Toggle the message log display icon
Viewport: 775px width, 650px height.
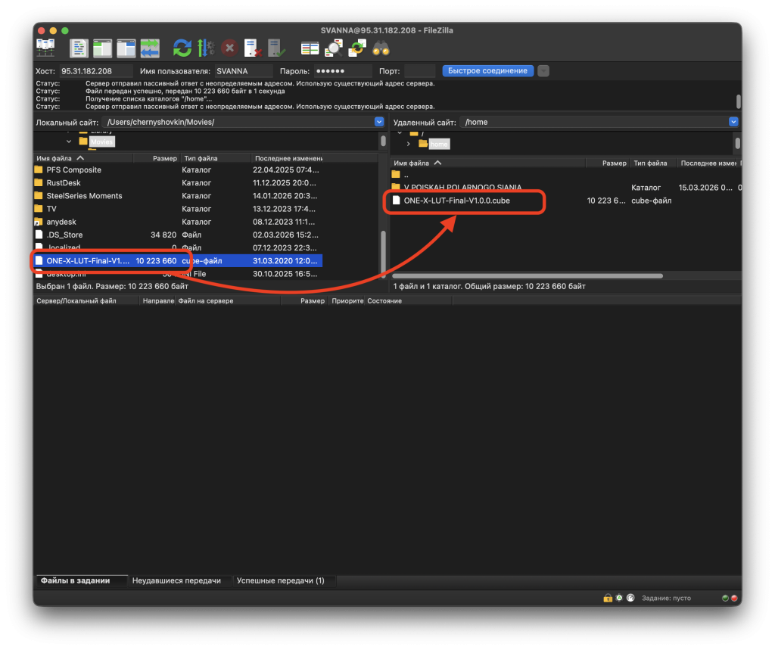[79, 48]
